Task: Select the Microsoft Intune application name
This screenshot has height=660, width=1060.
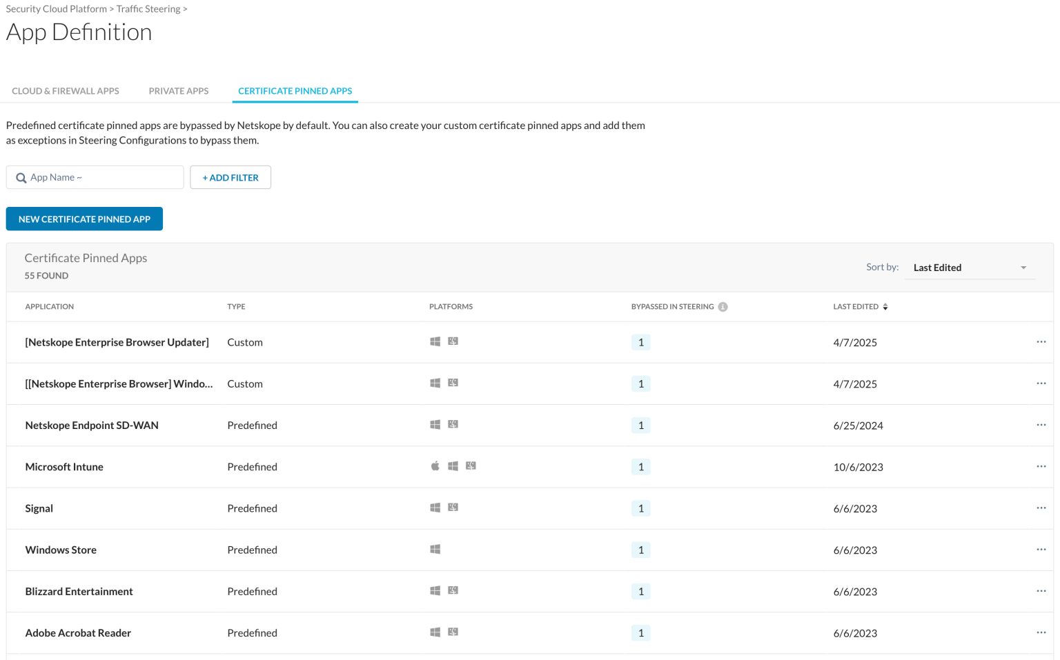Action: click(64, 467)
